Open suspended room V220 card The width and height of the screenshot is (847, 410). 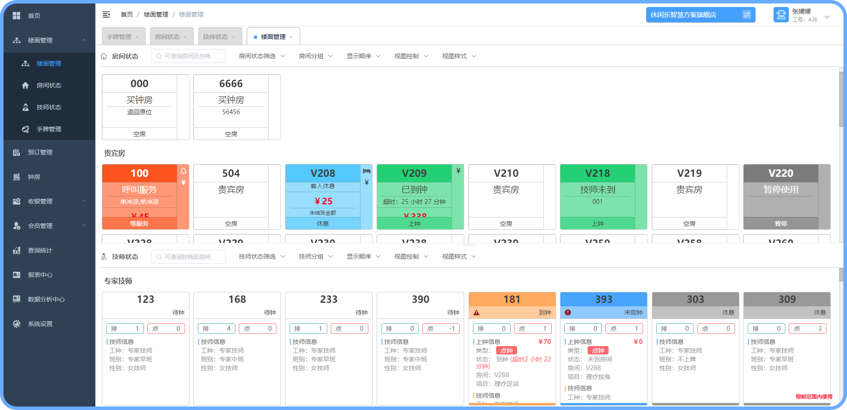(x=787, y=197)
